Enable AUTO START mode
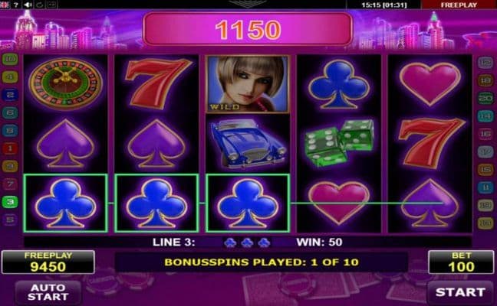Viewport: 497px width, 306px height. (48, 292)
